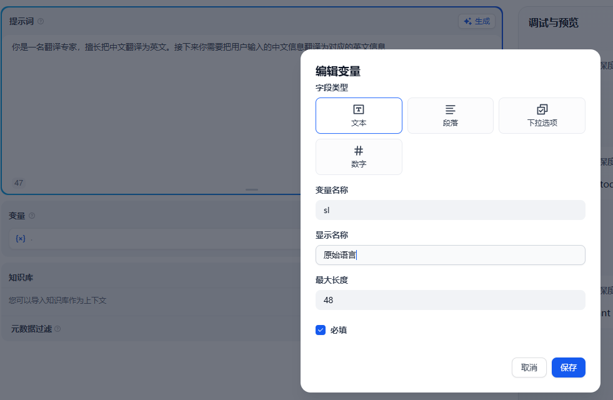This screenshot has width=613, height=400.
Task: Click the help icon next to 提示词
Action: tap(41, 21)
